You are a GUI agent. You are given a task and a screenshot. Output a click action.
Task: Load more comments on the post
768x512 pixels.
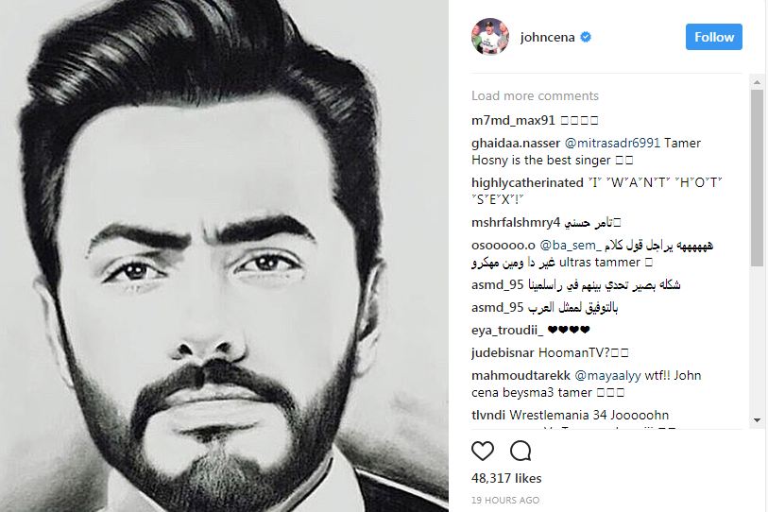tap(535, 95)
